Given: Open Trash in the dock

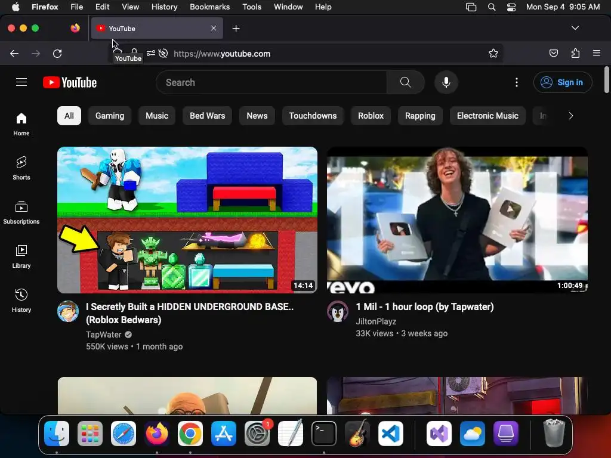Looking at the screenshot, I should point(554,433).
